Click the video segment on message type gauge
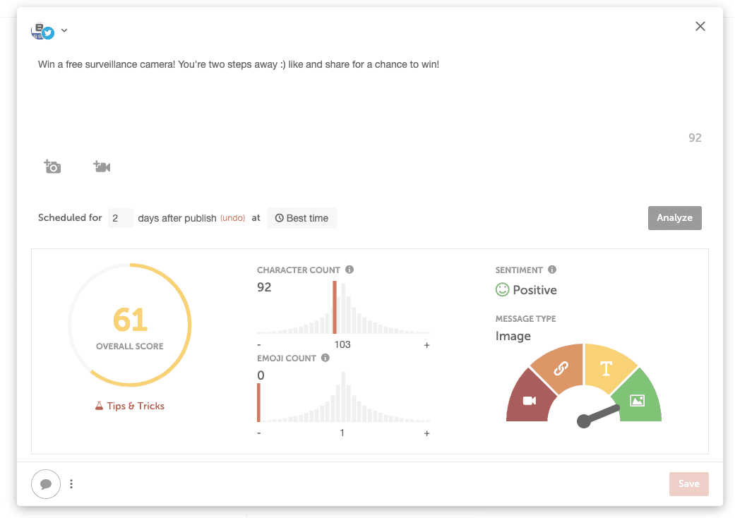 [530, 400]
